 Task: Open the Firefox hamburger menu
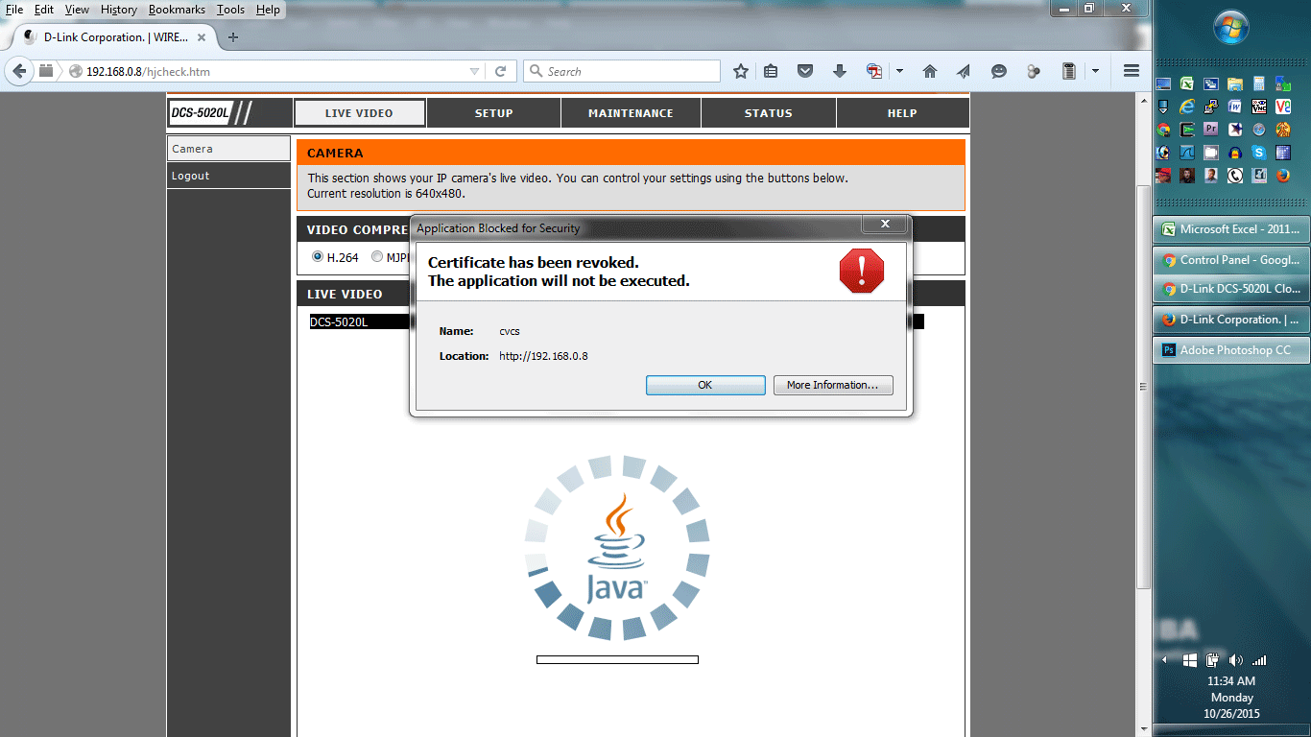(x=1131, y=71)
